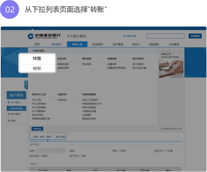
Task: Open the 我的账户 navigation tab
Action: (x=57, y=44)
